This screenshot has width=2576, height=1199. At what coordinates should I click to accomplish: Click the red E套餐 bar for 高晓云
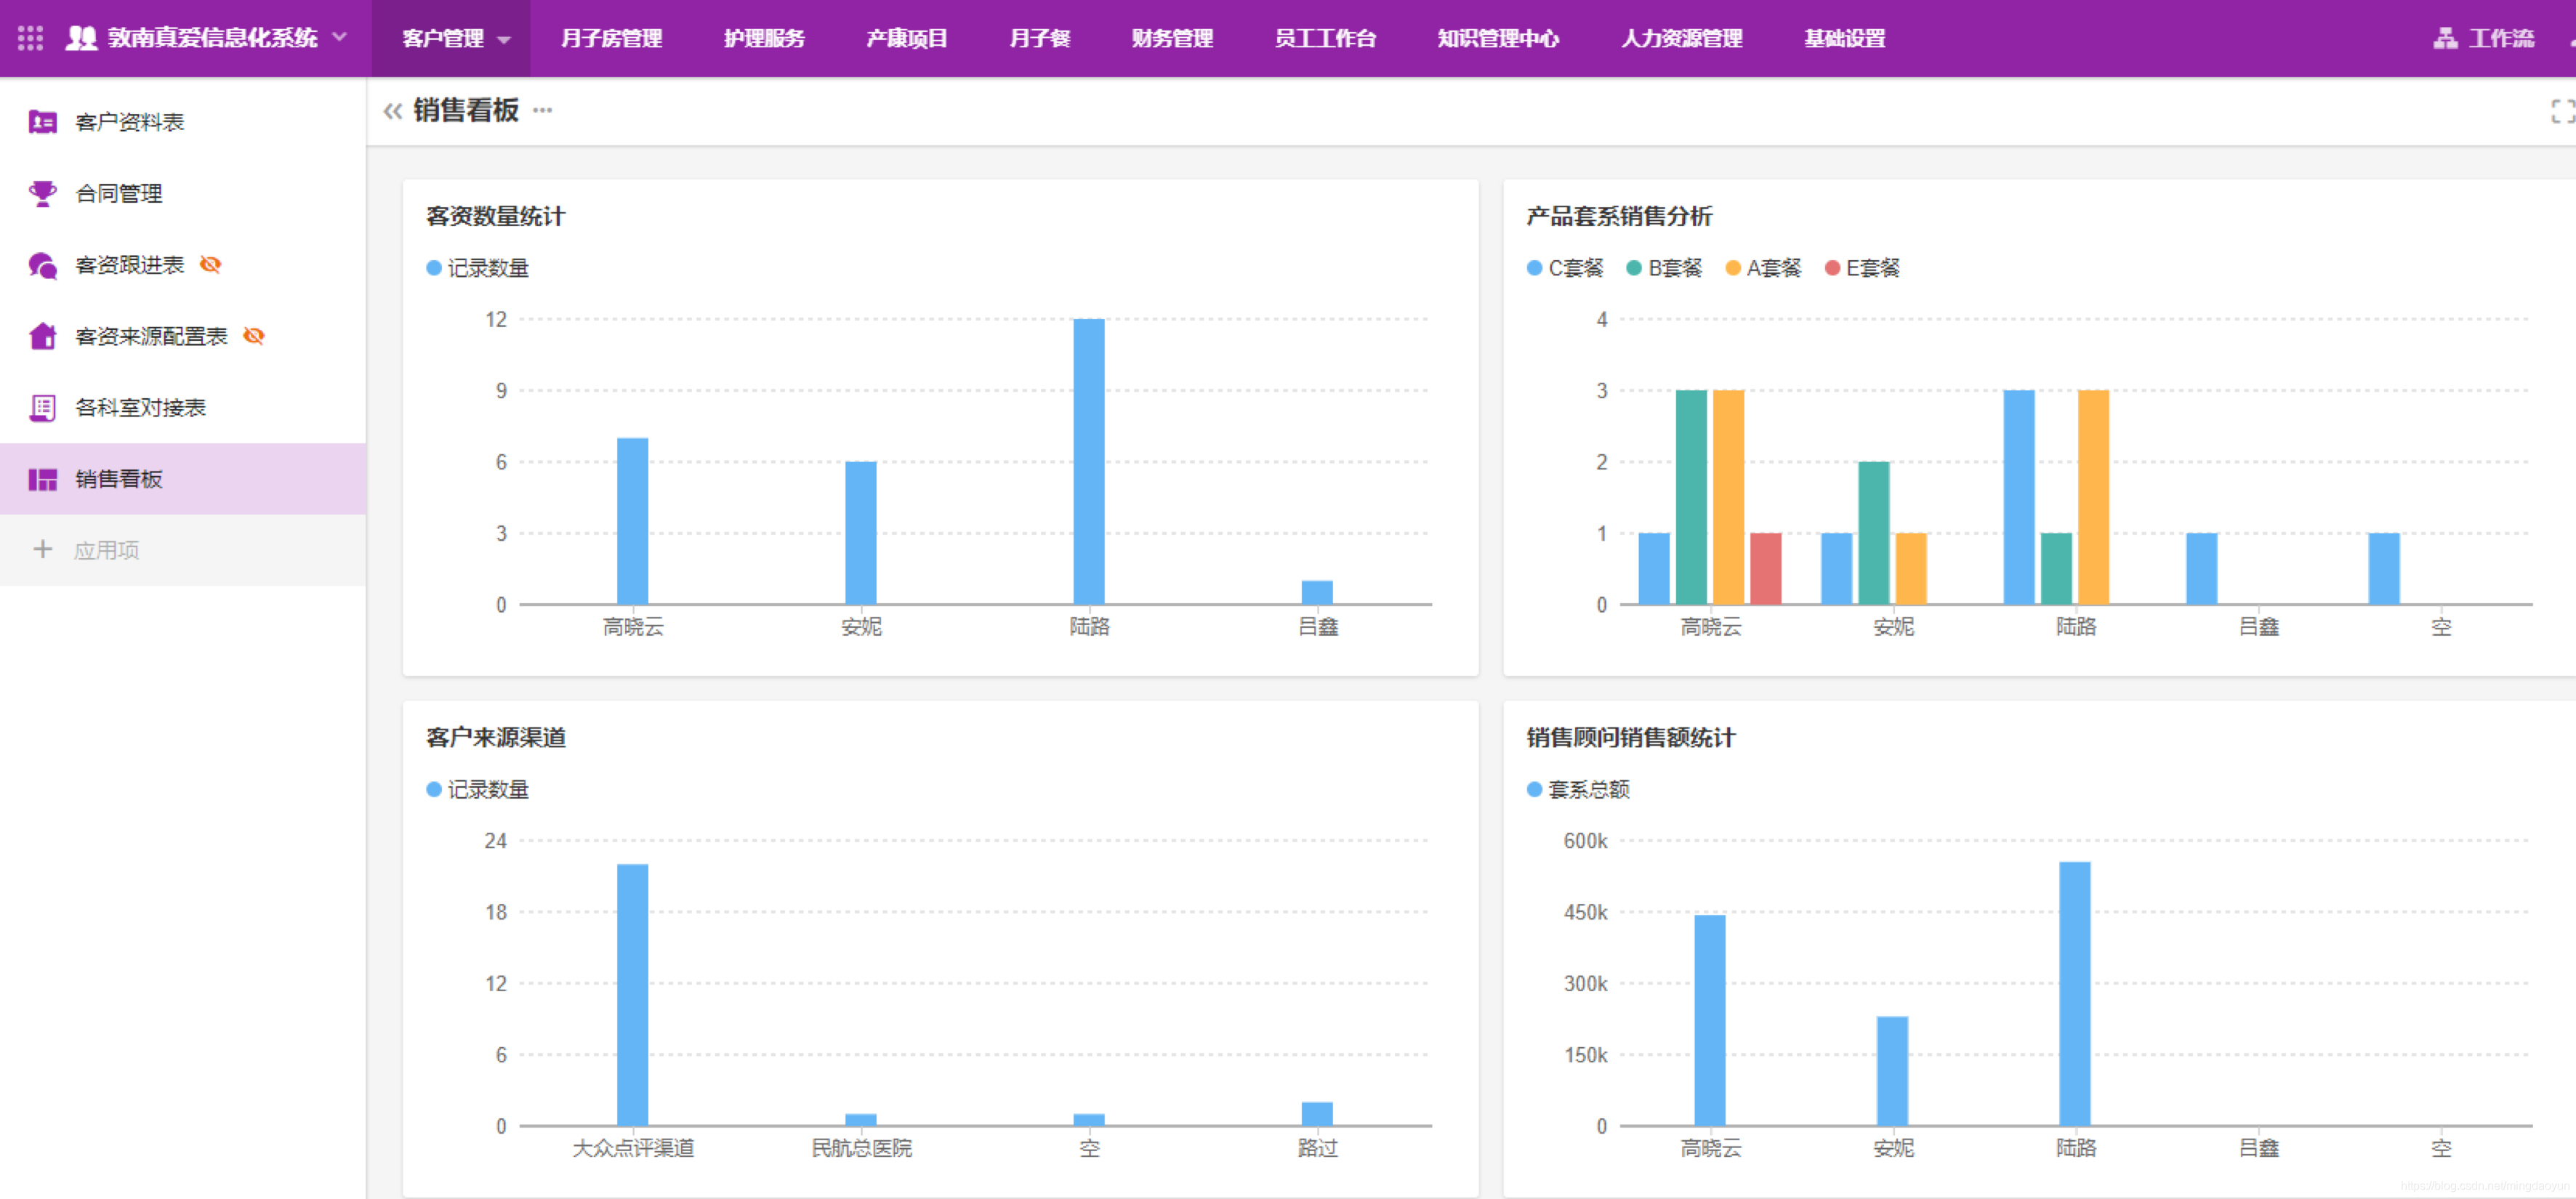click(1765, 568)
